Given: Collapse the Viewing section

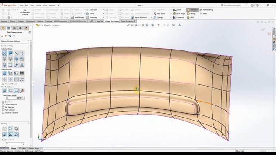Looking at the screenshot, I should tap(28, 124).
